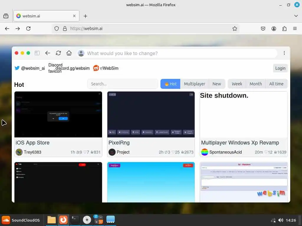Click the volume speaker tray icon
This screenshot has width=302, height=226.
[281, 220]
